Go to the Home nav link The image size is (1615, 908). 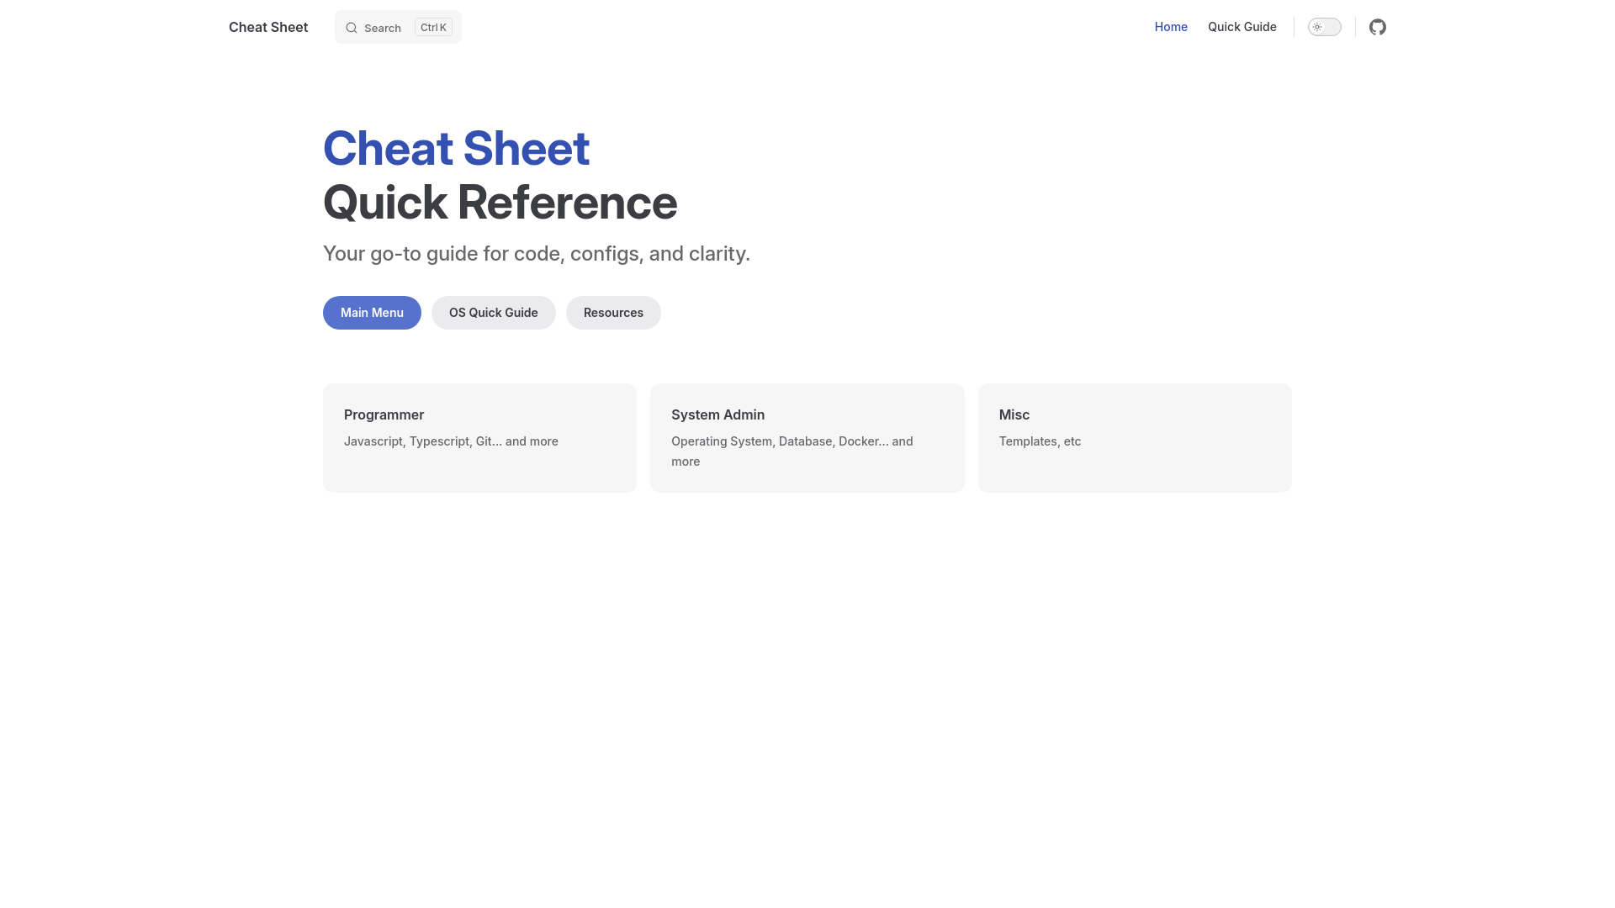click(1171, 27)
